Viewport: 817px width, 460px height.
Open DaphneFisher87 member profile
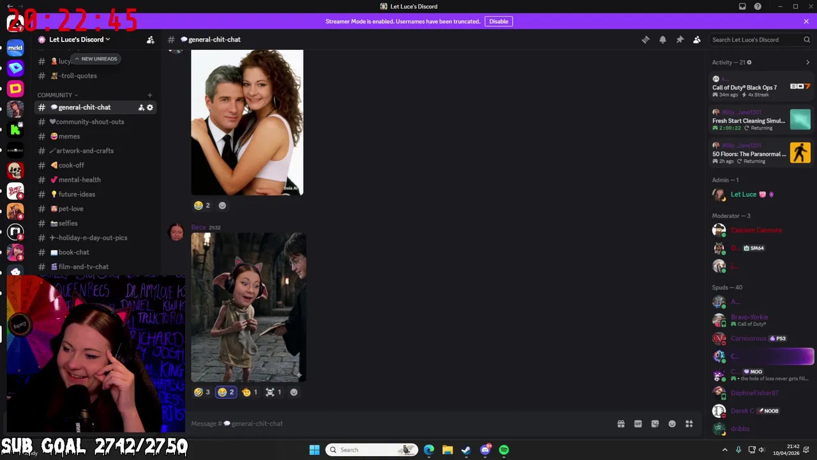click(x=761, y=393)
